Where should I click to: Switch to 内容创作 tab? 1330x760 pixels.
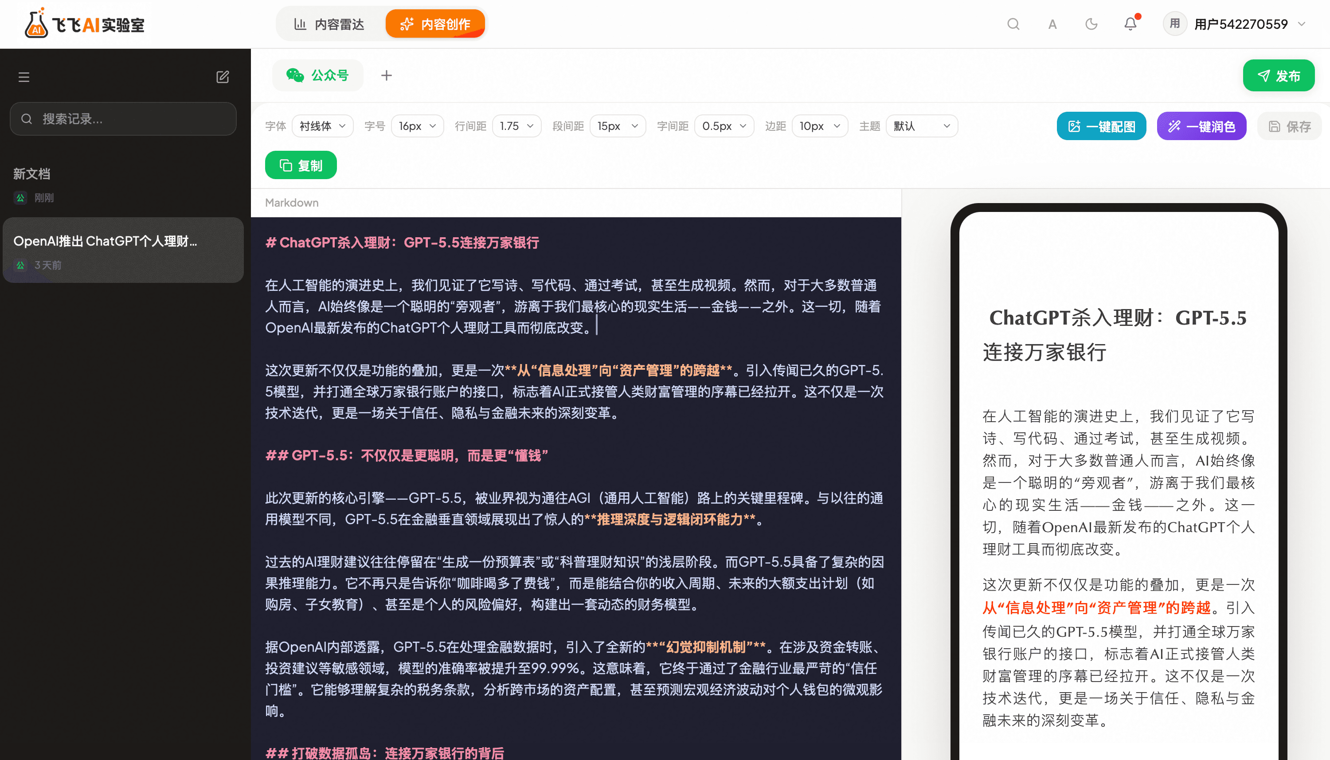click(x=435, y=24)
